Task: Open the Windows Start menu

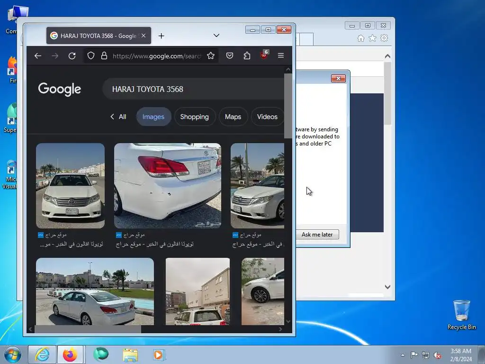Action: (12, 355)
